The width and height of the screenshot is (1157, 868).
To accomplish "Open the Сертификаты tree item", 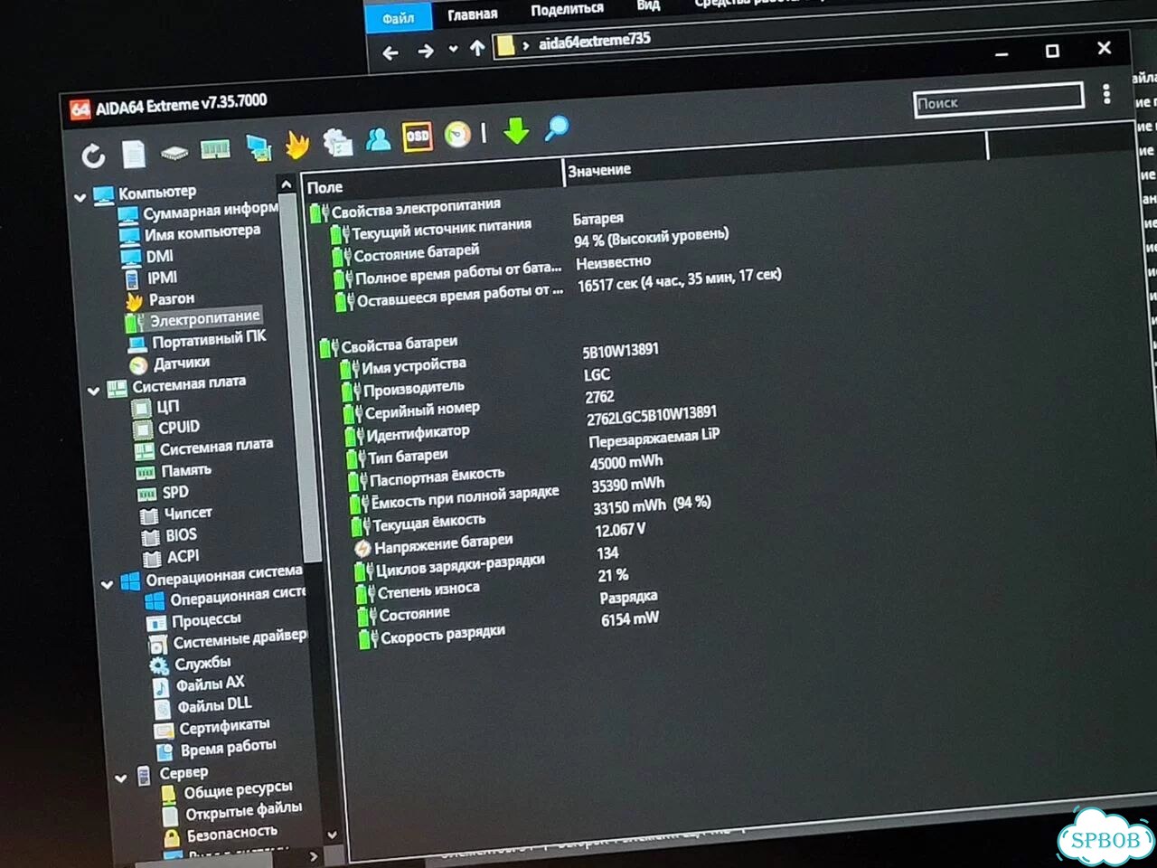I will (x=212, y=728).
